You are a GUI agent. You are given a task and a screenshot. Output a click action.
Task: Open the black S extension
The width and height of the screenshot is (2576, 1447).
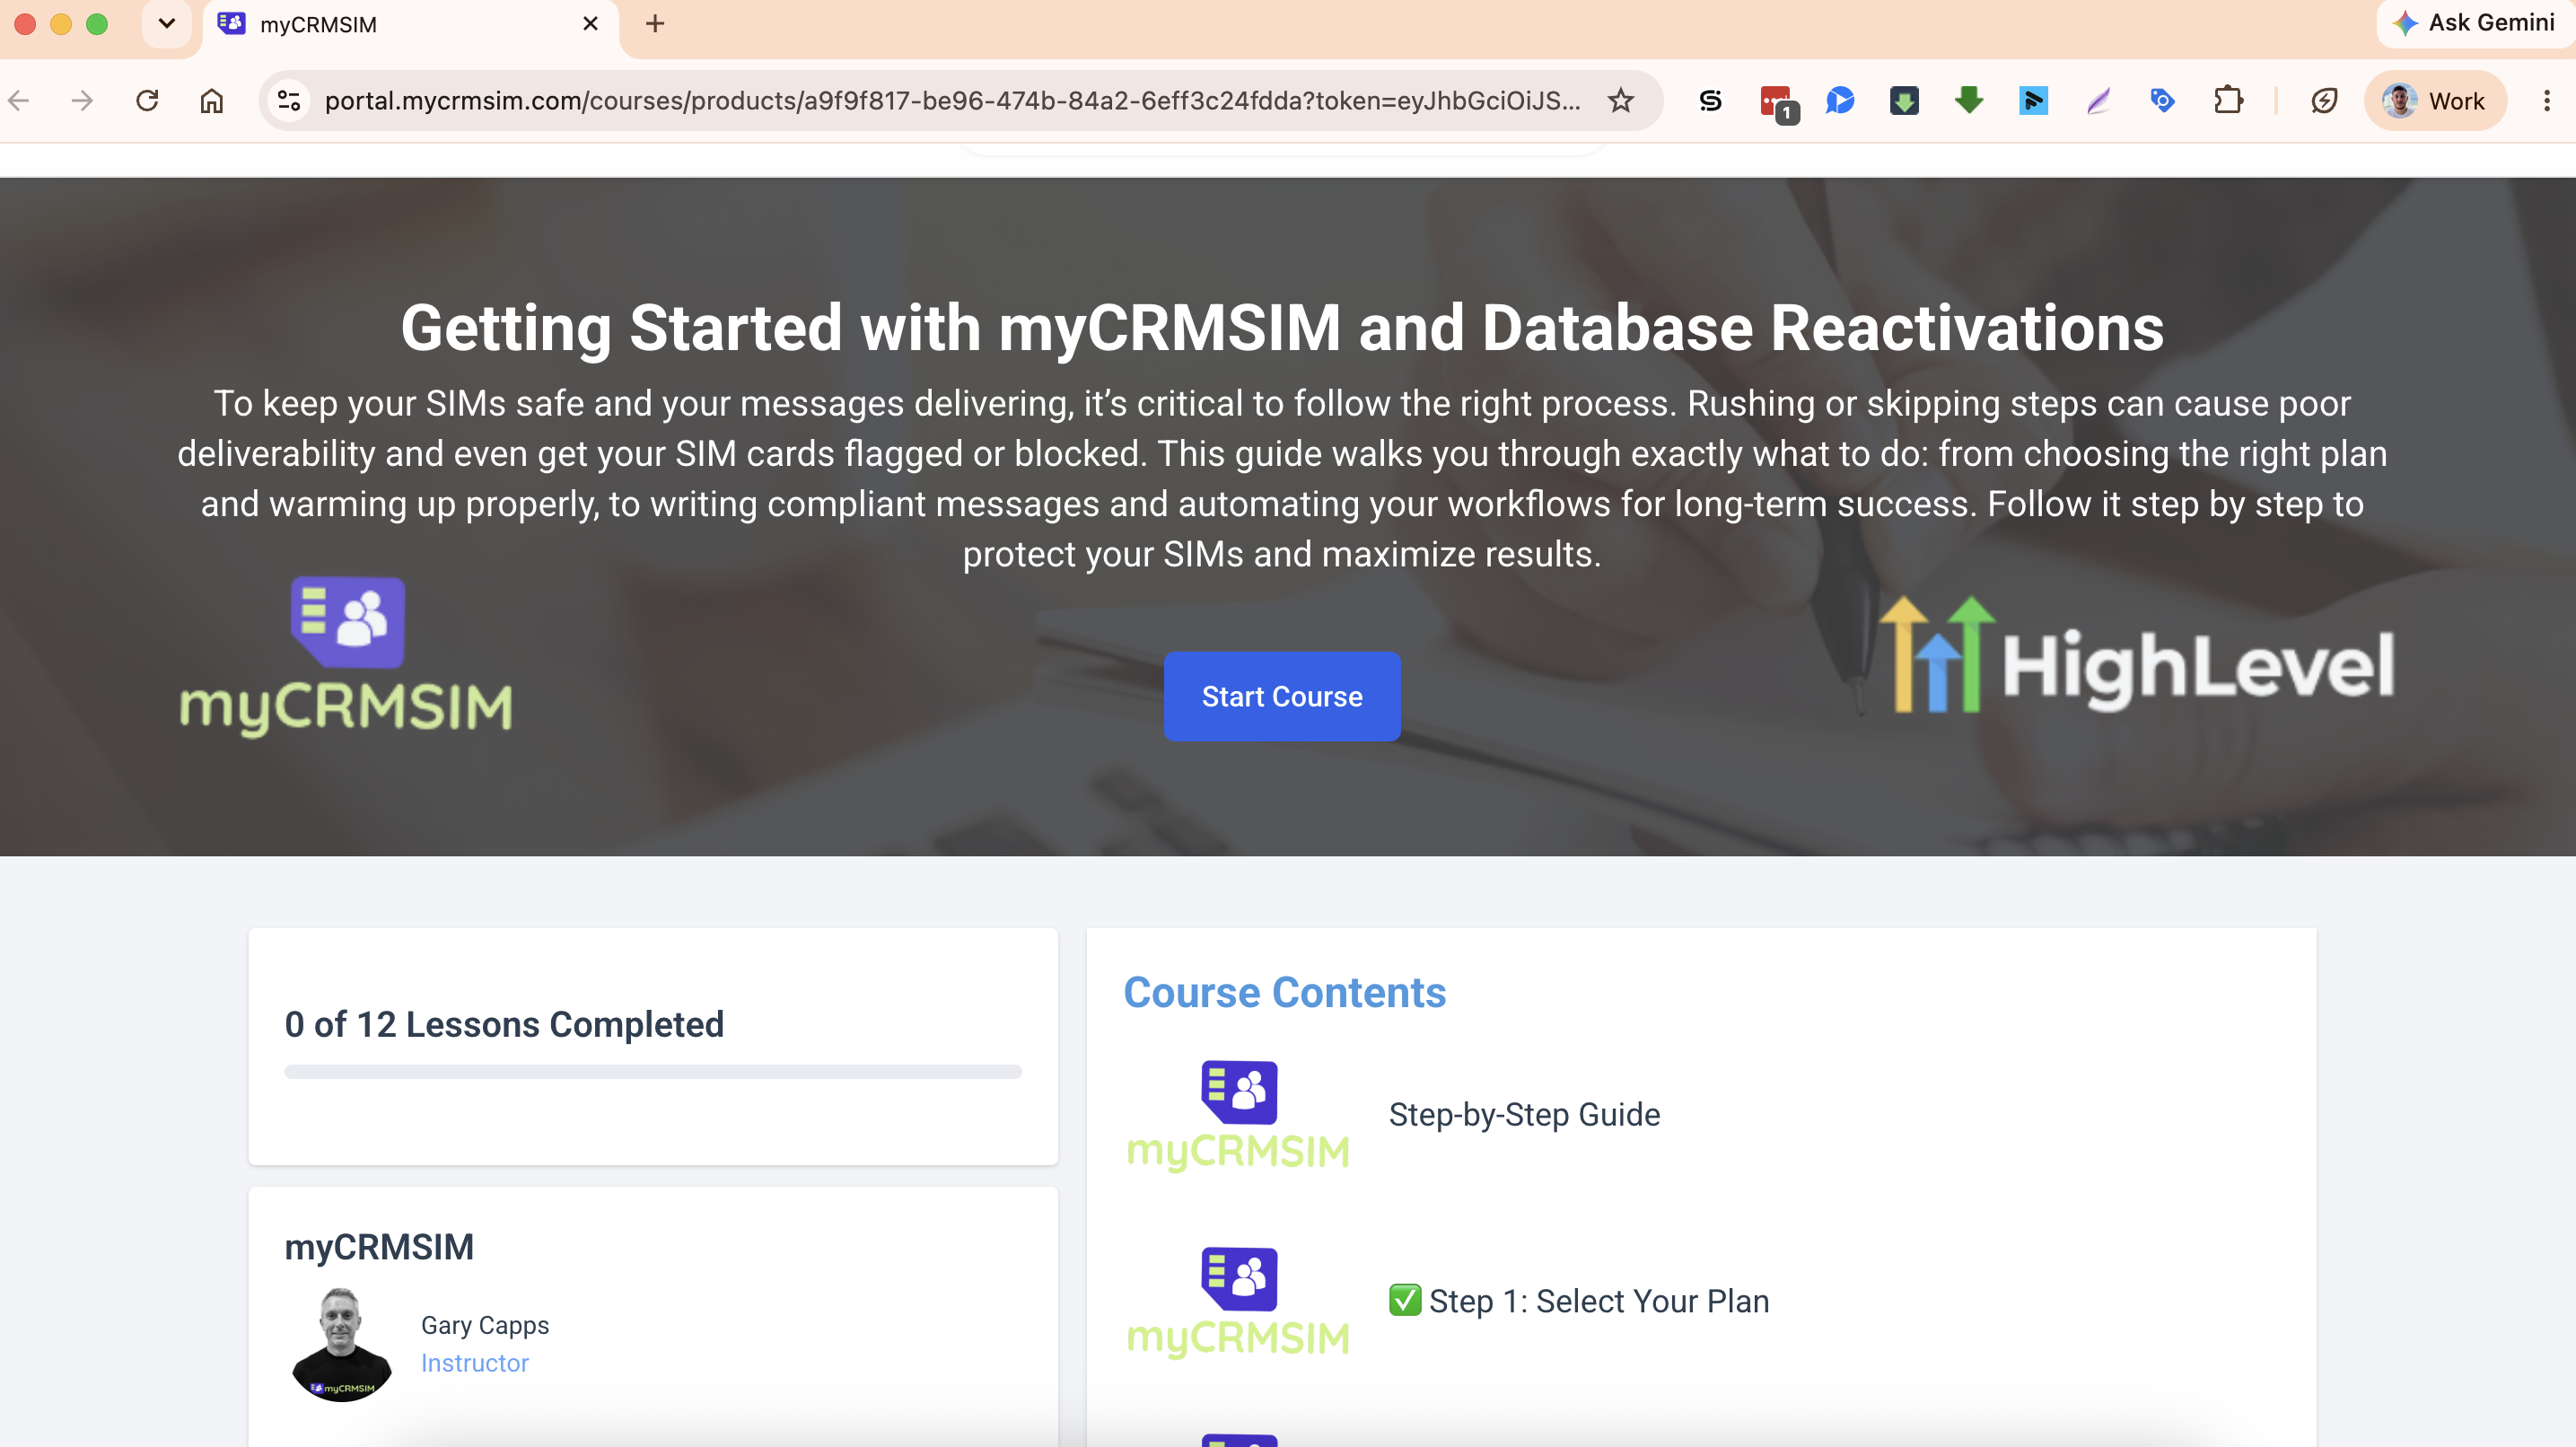tap(1710, 101)
